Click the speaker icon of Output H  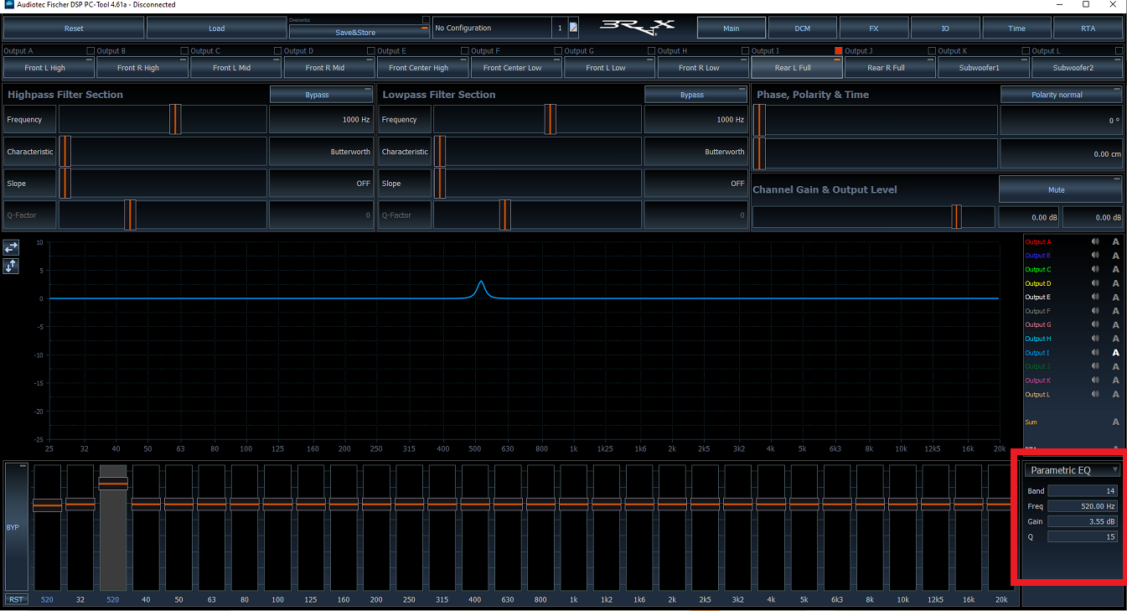pos(1094,339)
